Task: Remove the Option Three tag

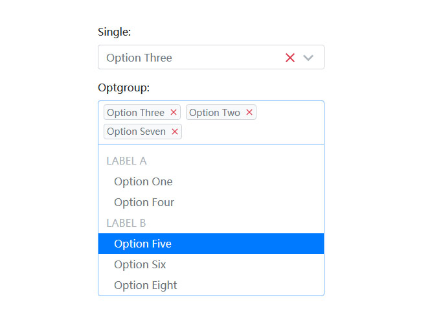Action: 174,113
